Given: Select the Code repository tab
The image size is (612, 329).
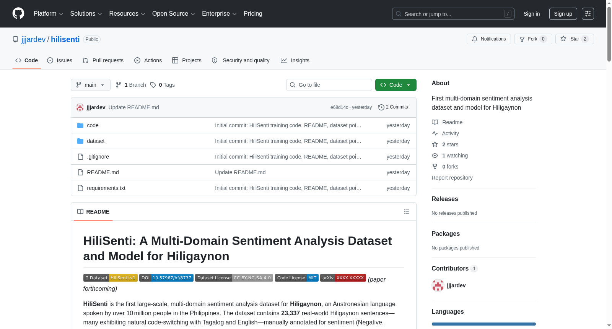Looking at the screenshot, I should (27, 60).
